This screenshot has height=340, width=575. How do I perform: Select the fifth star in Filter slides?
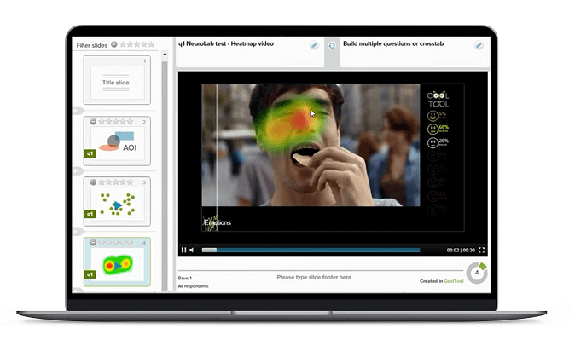(x=151, y=44)
